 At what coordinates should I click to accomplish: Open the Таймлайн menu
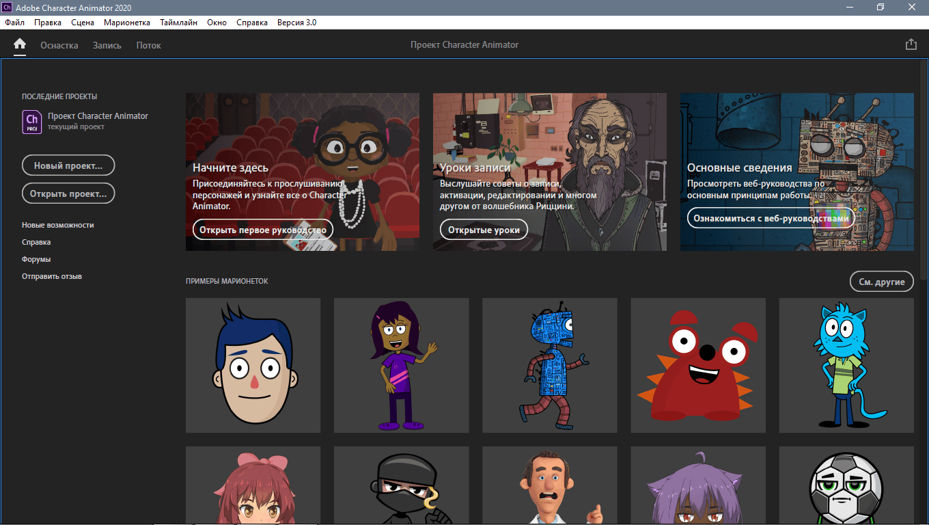tap(179, 23)
